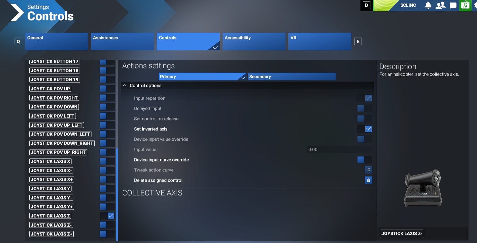Image resolution: width=477 pixels, height=243 pixels.
Task: Select JOYSTICK POV DOWN_RIGHT input
Action: (x=62, y=143)
